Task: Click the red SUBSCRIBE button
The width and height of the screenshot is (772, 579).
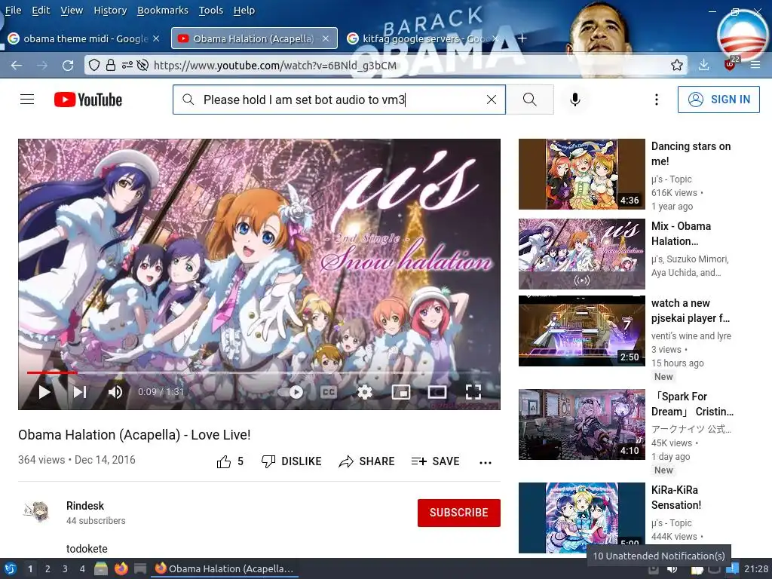Action: (459, 513)
